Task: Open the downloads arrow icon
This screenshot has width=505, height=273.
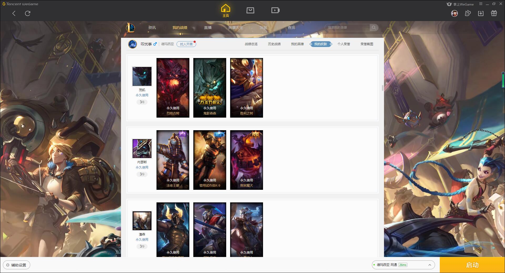Action: (481, 13)
